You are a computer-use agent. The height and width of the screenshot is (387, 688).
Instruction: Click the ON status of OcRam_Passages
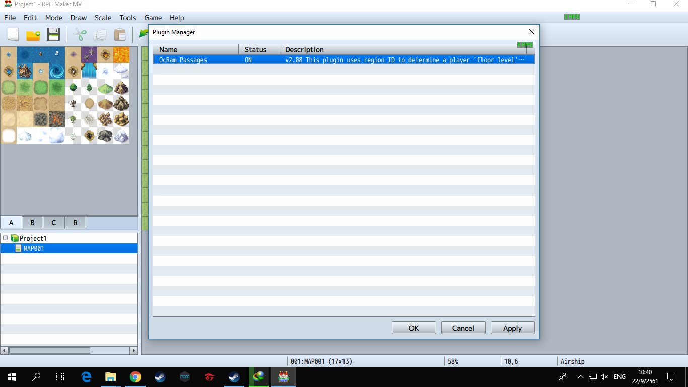pos(248,60)
